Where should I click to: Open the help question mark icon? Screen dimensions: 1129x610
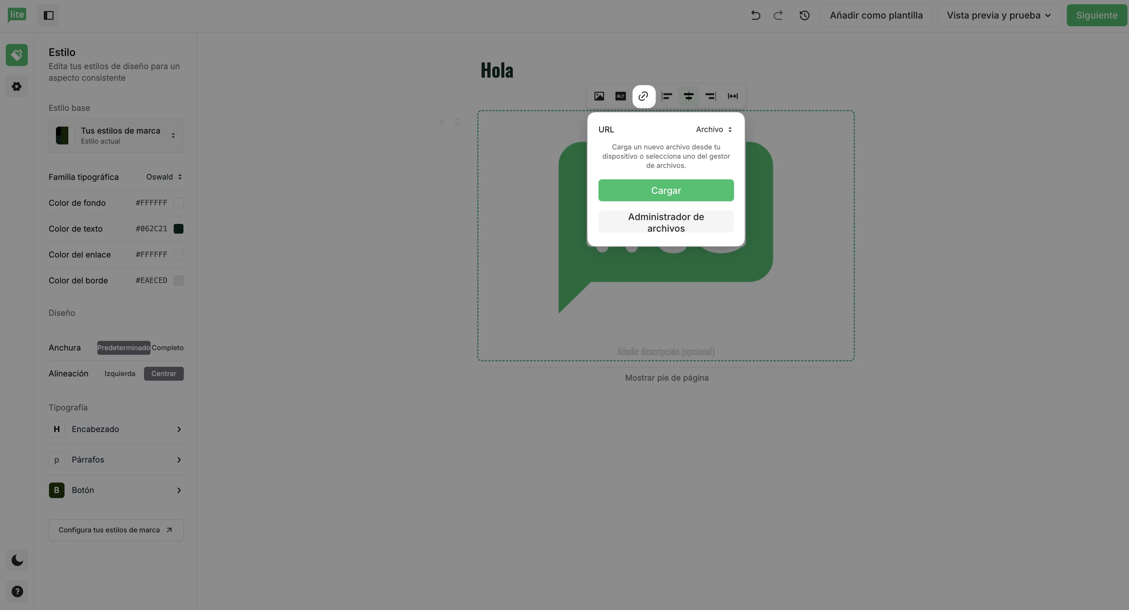[x=17, y=591]
